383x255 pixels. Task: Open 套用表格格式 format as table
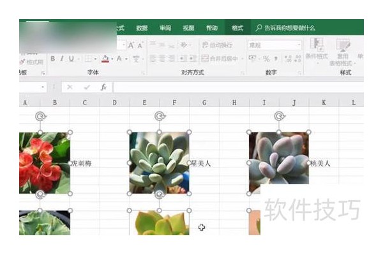click(343, 52)
